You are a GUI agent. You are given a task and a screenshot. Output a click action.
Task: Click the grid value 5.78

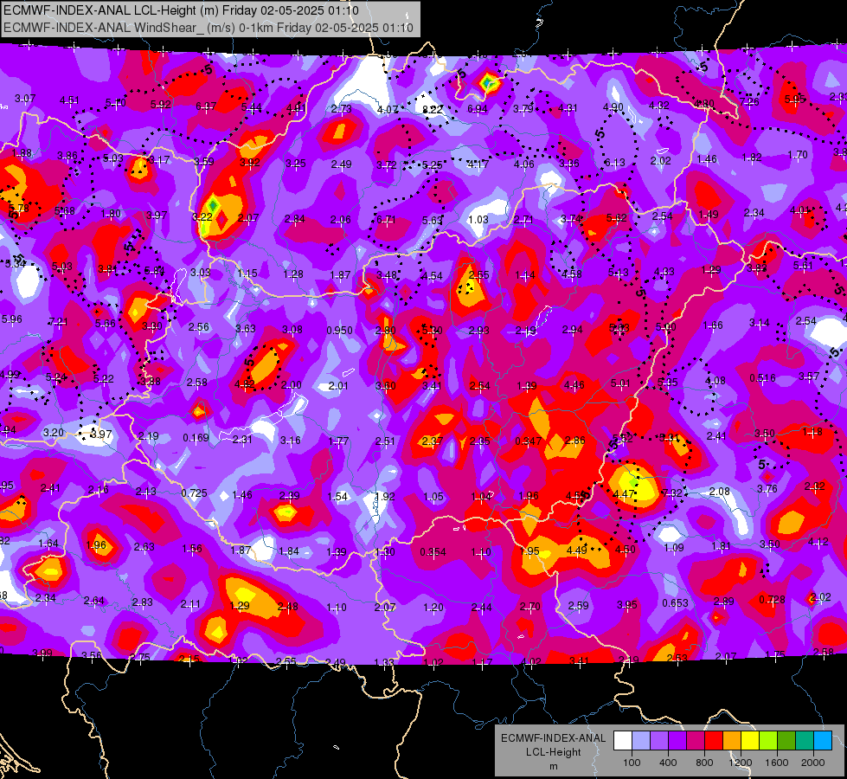click(x=19, y=208)
